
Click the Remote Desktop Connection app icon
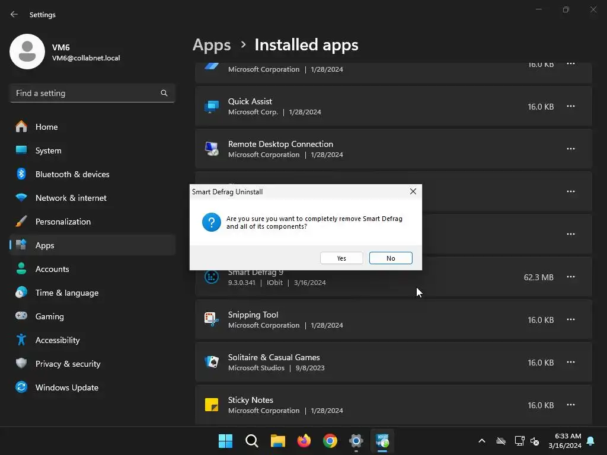click(x=212, y=149)
